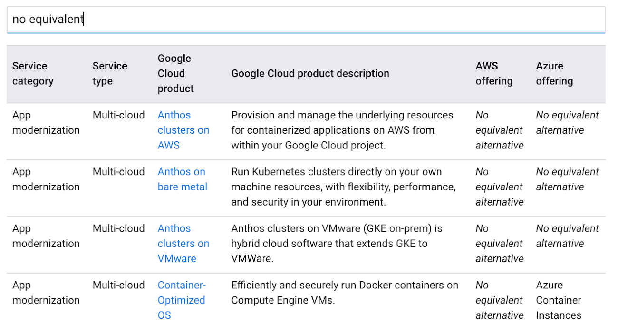The width and height of the screenshot is (618, 325).
Task: Click the Azure offering column header
Action: pyautogui.click(x=554, y=73)
